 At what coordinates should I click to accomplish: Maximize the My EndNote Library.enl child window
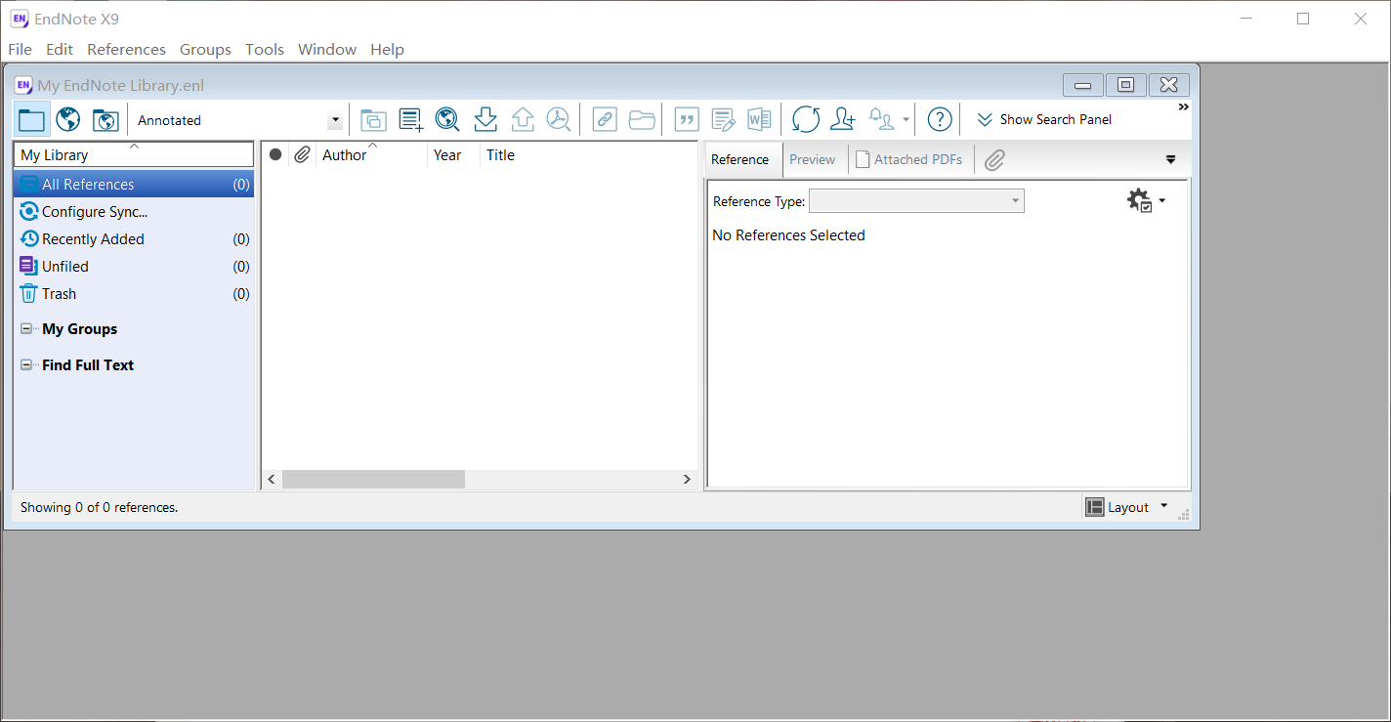point(1125,85)
